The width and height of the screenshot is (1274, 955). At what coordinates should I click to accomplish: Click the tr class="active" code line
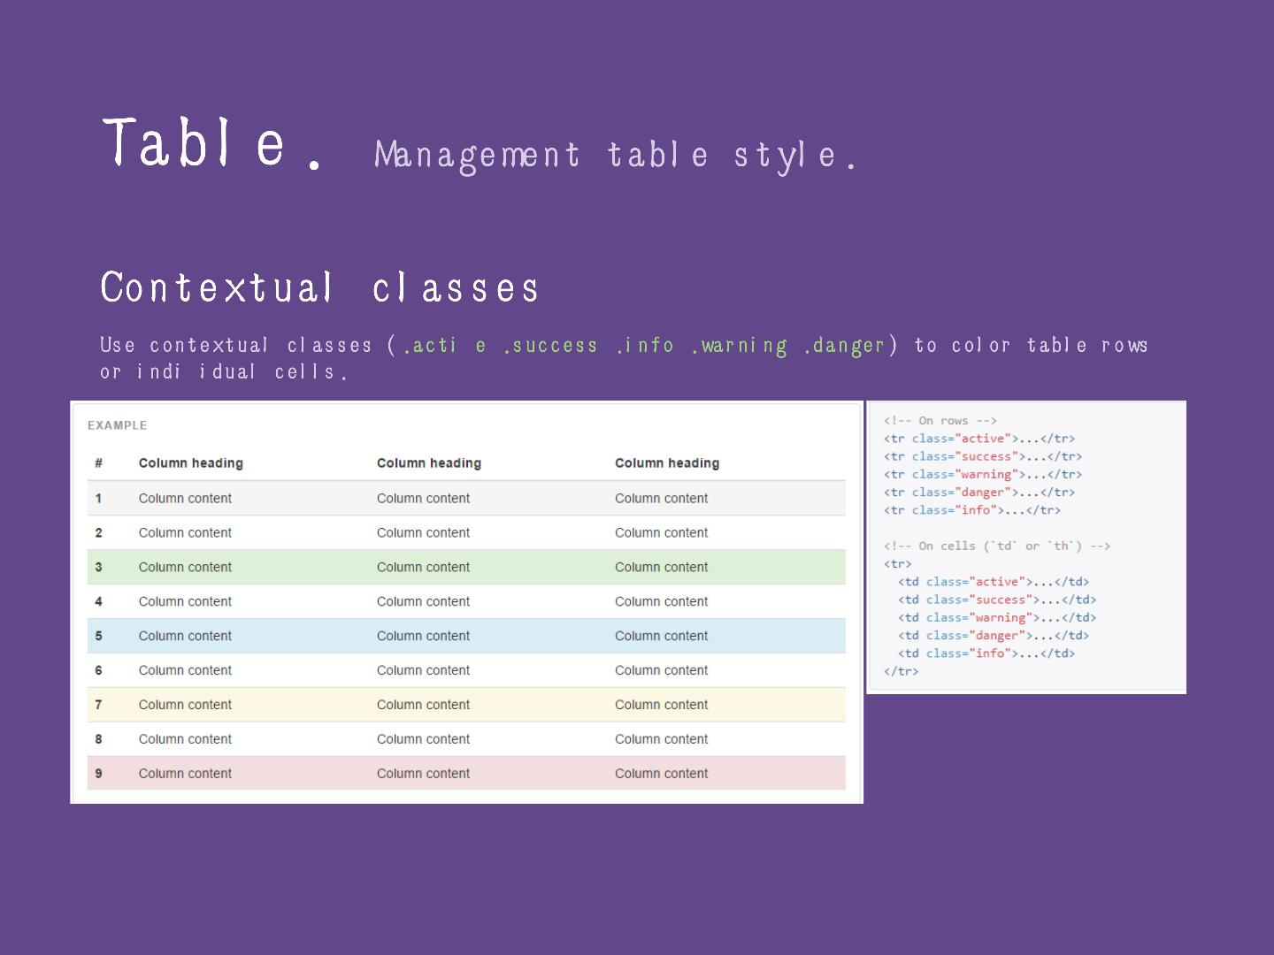tap(979, 439)
